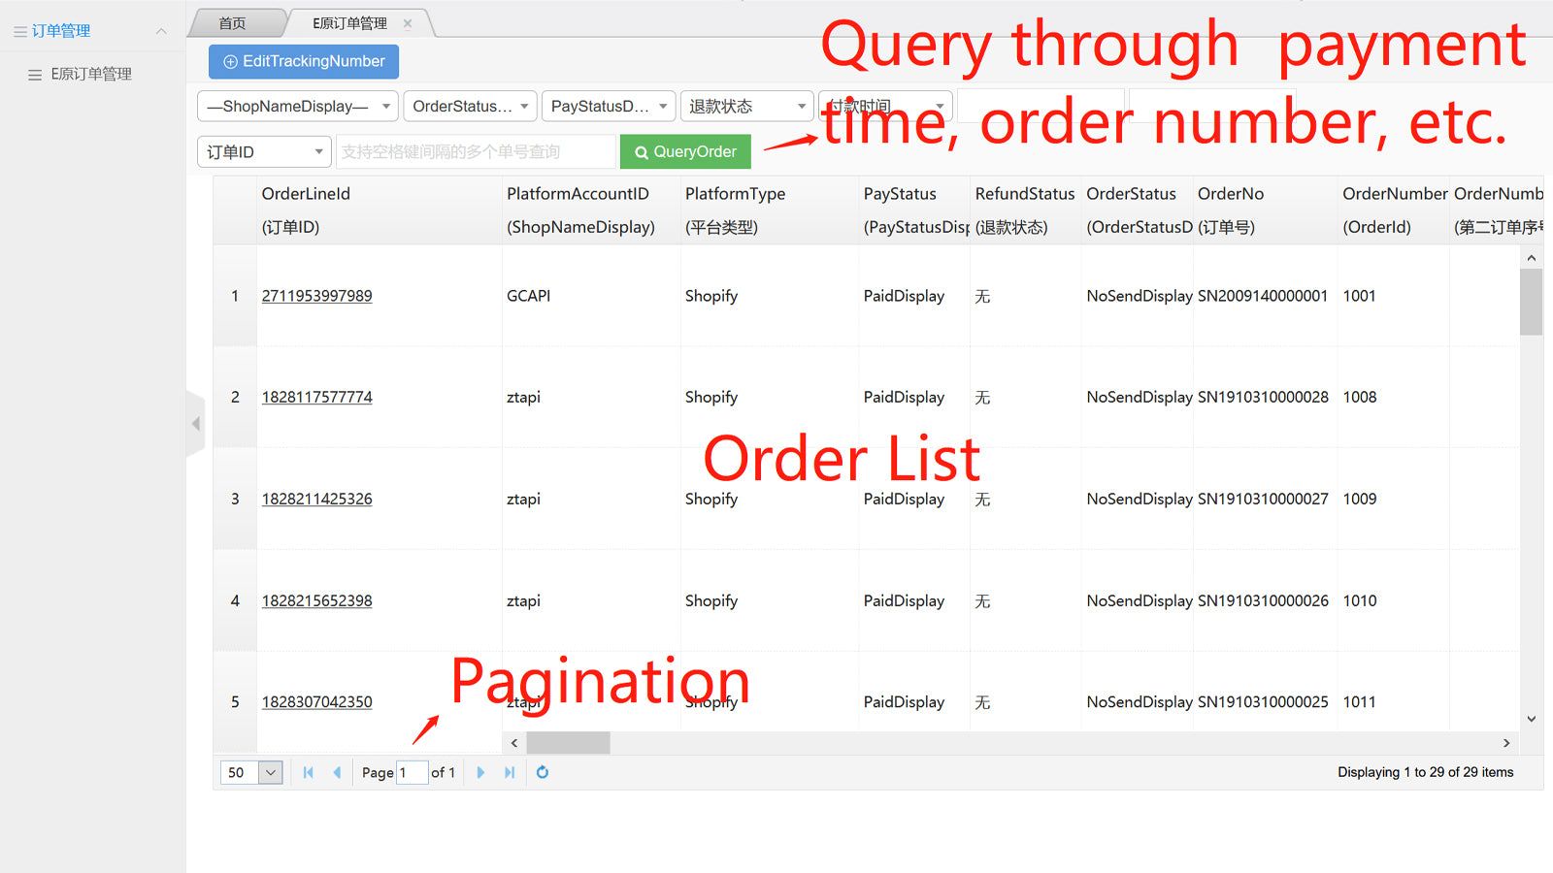Screen dimensions: 1553x873
Task: Sort by the RefundStatus column header
Action: coord(1025,210)
